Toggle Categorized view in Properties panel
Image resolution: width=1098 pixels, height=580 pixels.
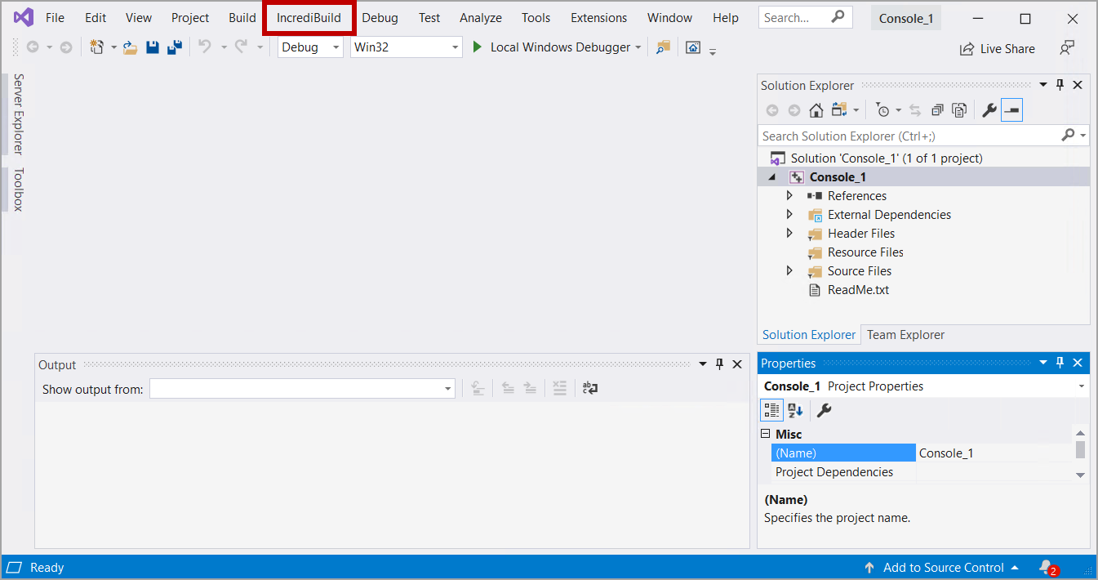tap(771, 410)
